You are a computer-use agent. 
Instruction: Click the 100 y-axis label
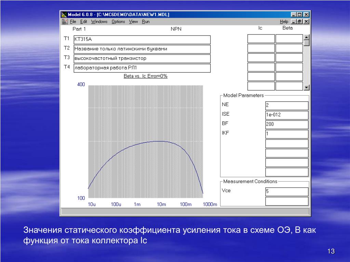pos(81,198)
